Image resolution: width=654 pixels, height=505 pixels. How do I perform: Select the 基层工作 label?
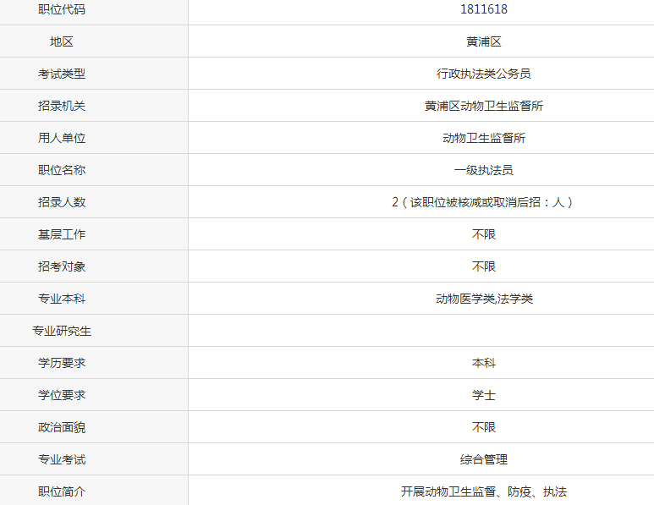pos(62,234)
